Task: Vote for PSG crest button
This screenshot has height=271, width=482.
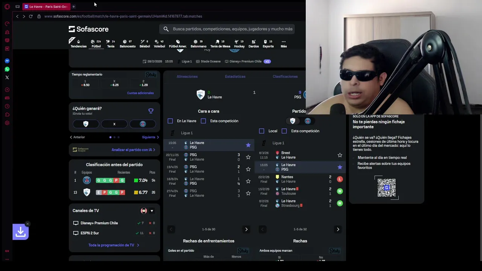Action: (143, 124)
